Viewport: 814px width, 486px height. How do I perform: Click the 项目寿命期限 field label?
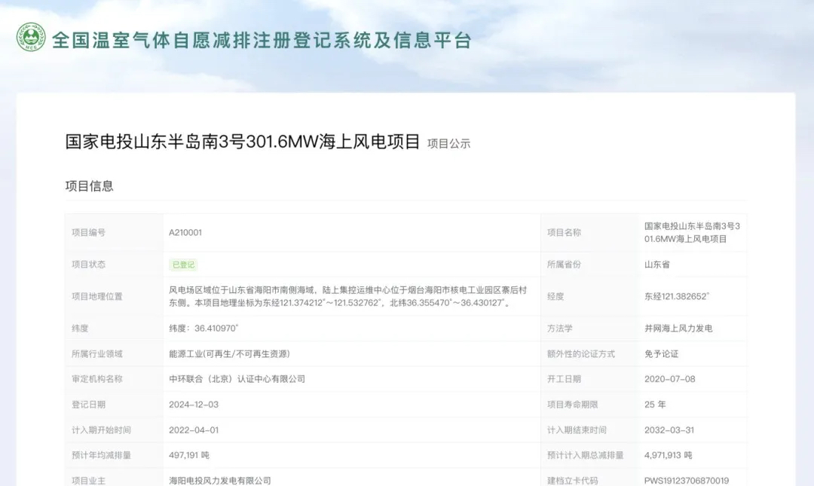click(x=573, y=405)
